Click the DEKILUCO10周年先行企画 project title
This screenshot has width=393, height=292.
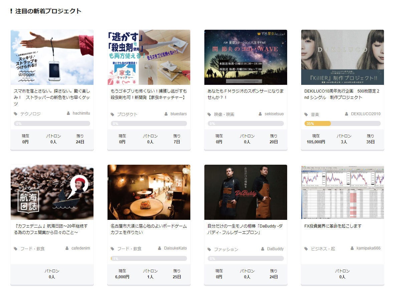342,94
